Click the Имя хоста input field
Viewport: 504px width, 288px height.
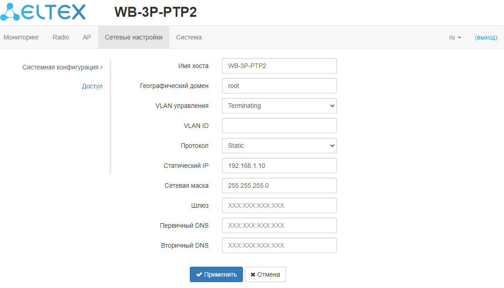[279, 66]
